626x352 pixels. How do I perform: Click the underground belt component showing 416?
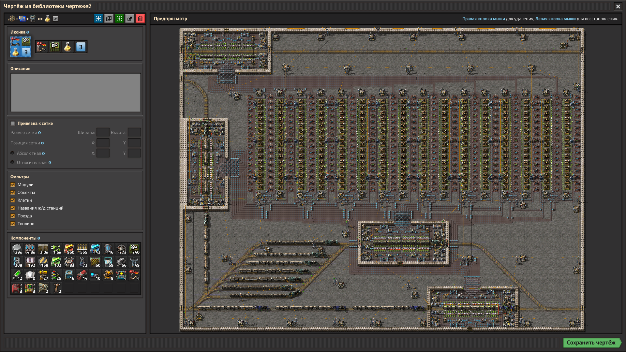[x=108, y=249]
